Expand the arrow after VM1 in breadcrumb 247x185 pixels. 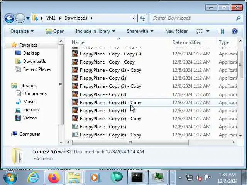tap(60, 18)
